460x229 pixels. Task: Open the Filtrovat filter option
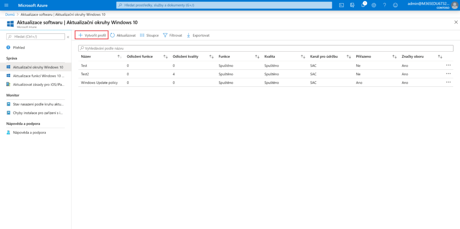point(172,35)
